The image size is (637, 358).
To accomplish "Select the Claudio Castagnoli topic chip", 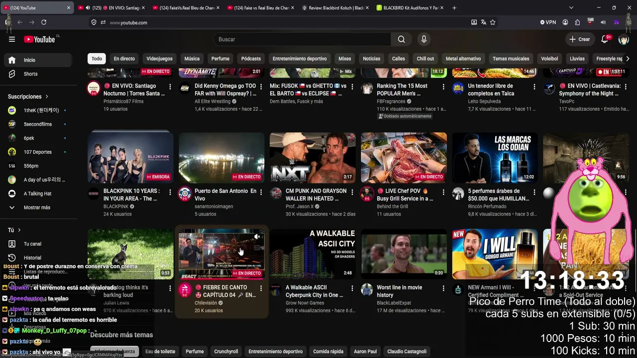I will [x=407, y=352].
